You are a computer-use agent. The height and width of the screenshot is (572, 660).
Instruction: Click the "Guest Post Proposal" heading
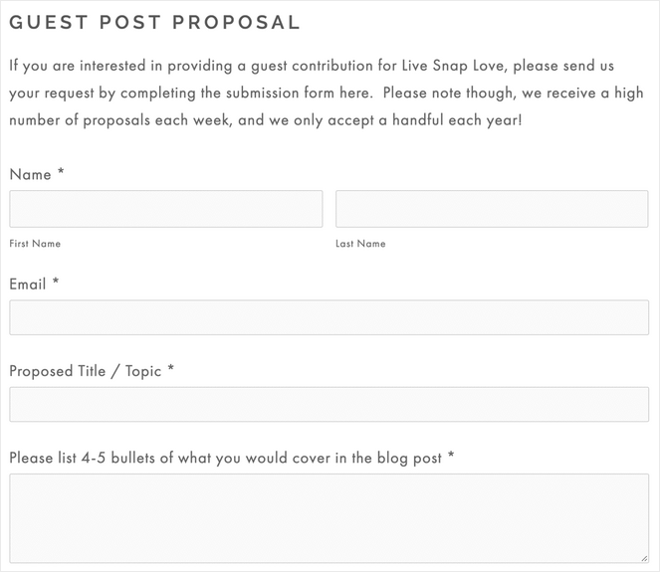point(154,22)
